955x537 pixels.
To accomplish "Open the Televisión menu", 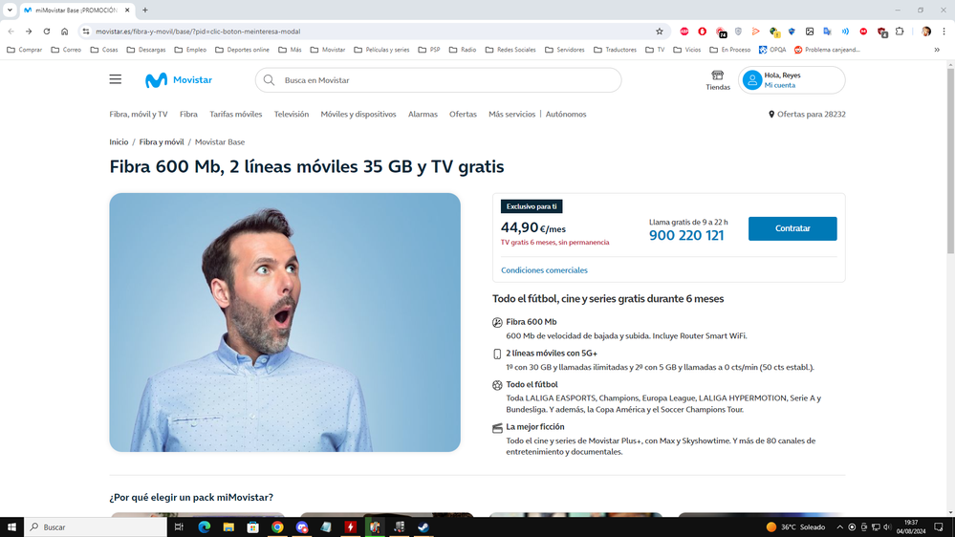I will click(292, 114).
